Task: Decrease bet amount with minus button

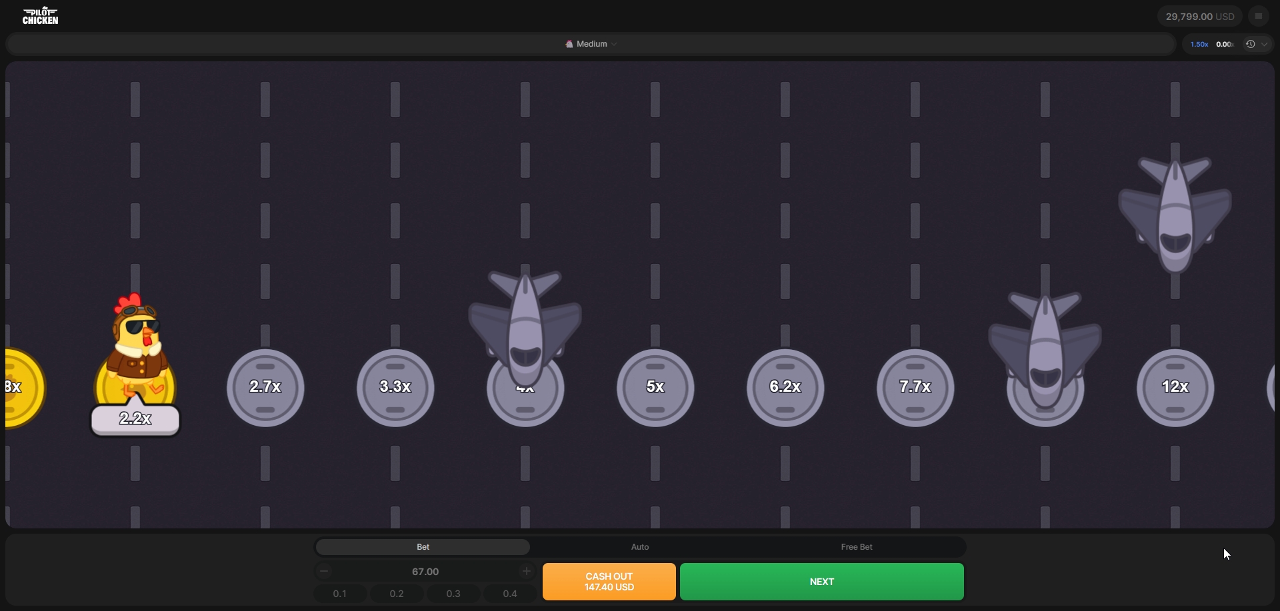Action: 325,571
